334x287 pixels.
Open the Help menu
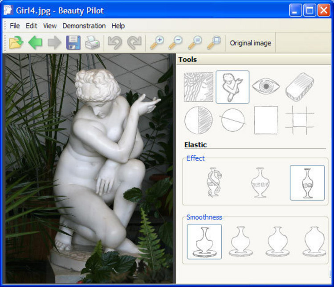pos(118,26)
